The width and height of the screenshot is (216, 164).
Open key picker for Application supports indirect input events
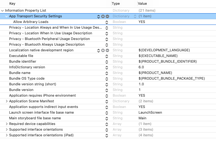point(107,107)
